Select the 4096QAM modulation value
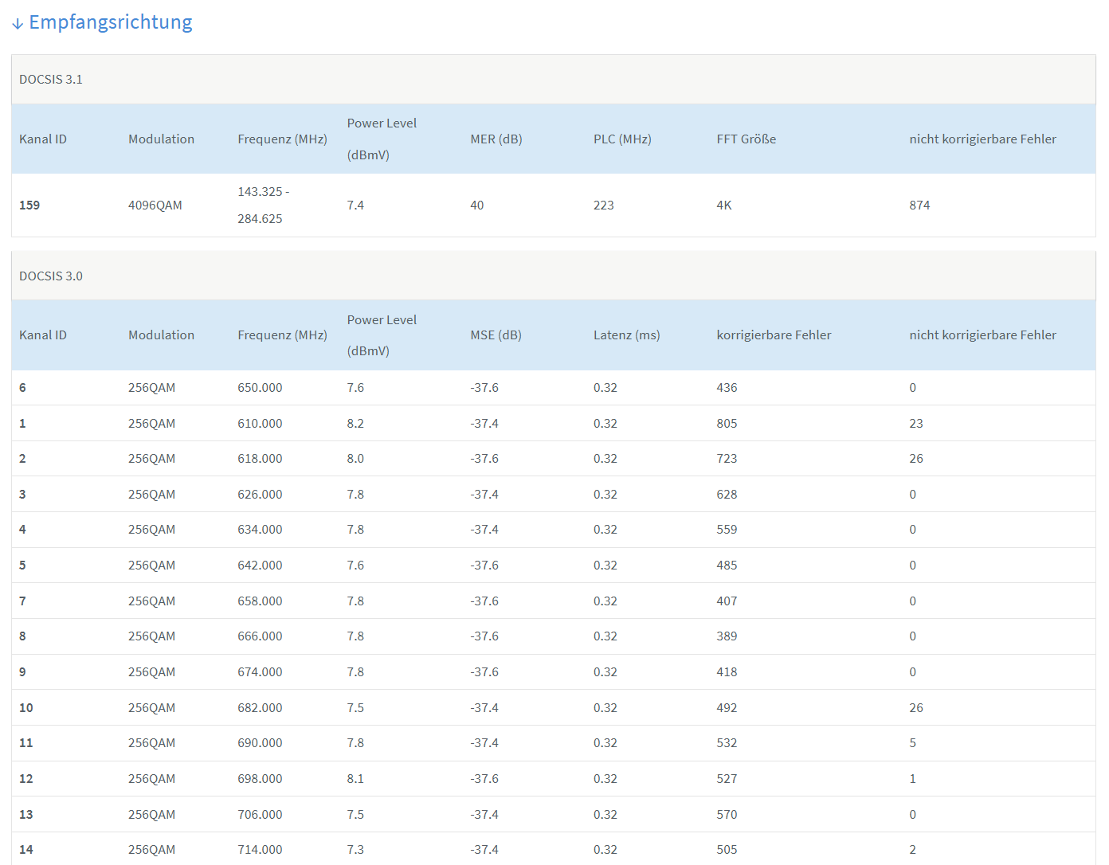This screenshot has height=865, width=1109. [x=155, y=205]
